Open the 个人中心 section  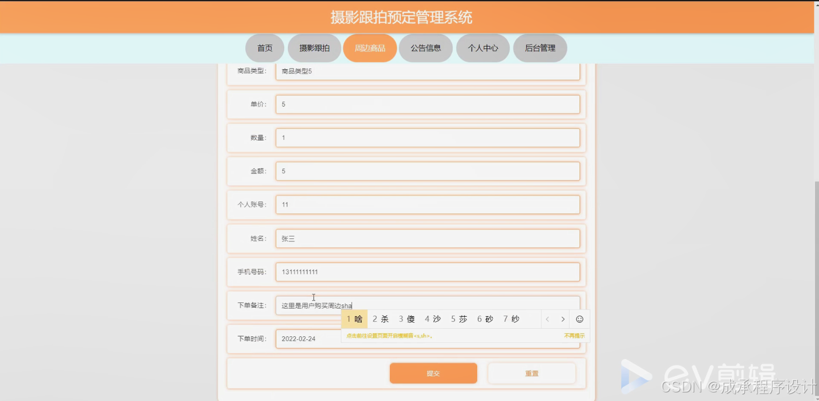(483, 48)
